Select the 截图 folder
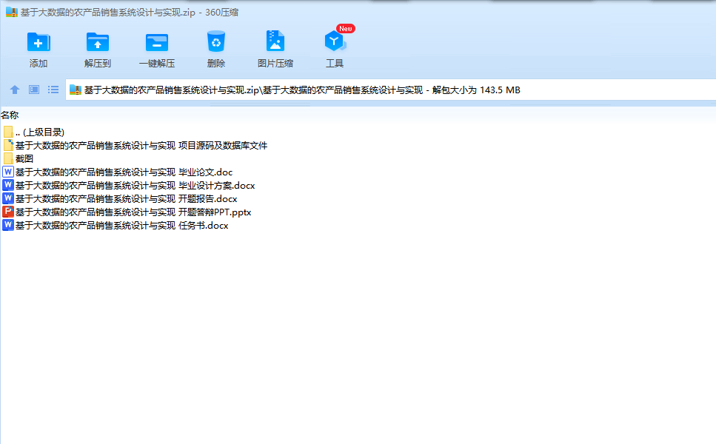This screenshot has width=716, height=444. (19, 159)
